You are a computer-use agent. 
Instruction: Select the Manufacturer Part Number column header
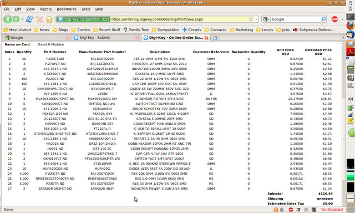[102, 52]
